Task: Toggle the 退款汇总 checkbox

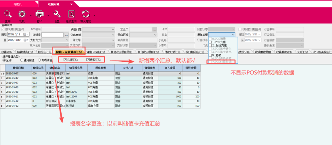Action: 88,60
